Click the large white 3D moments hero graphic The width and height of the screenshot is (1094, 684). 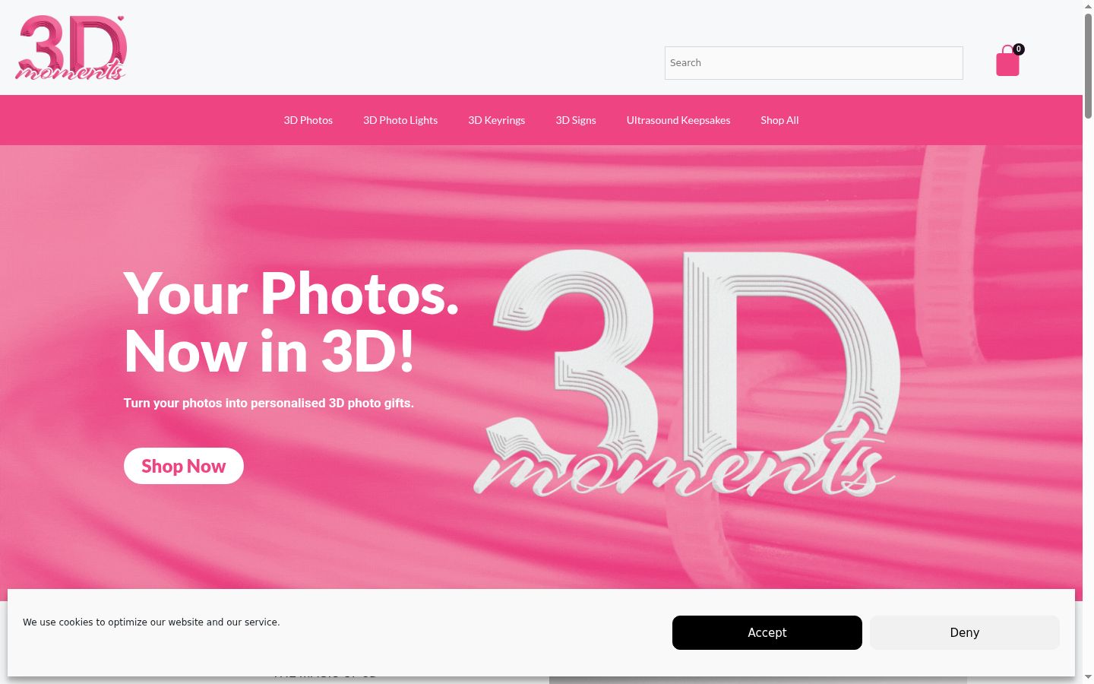687,373
